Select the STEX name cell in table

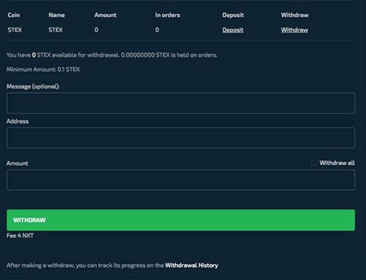coord(55,30)
